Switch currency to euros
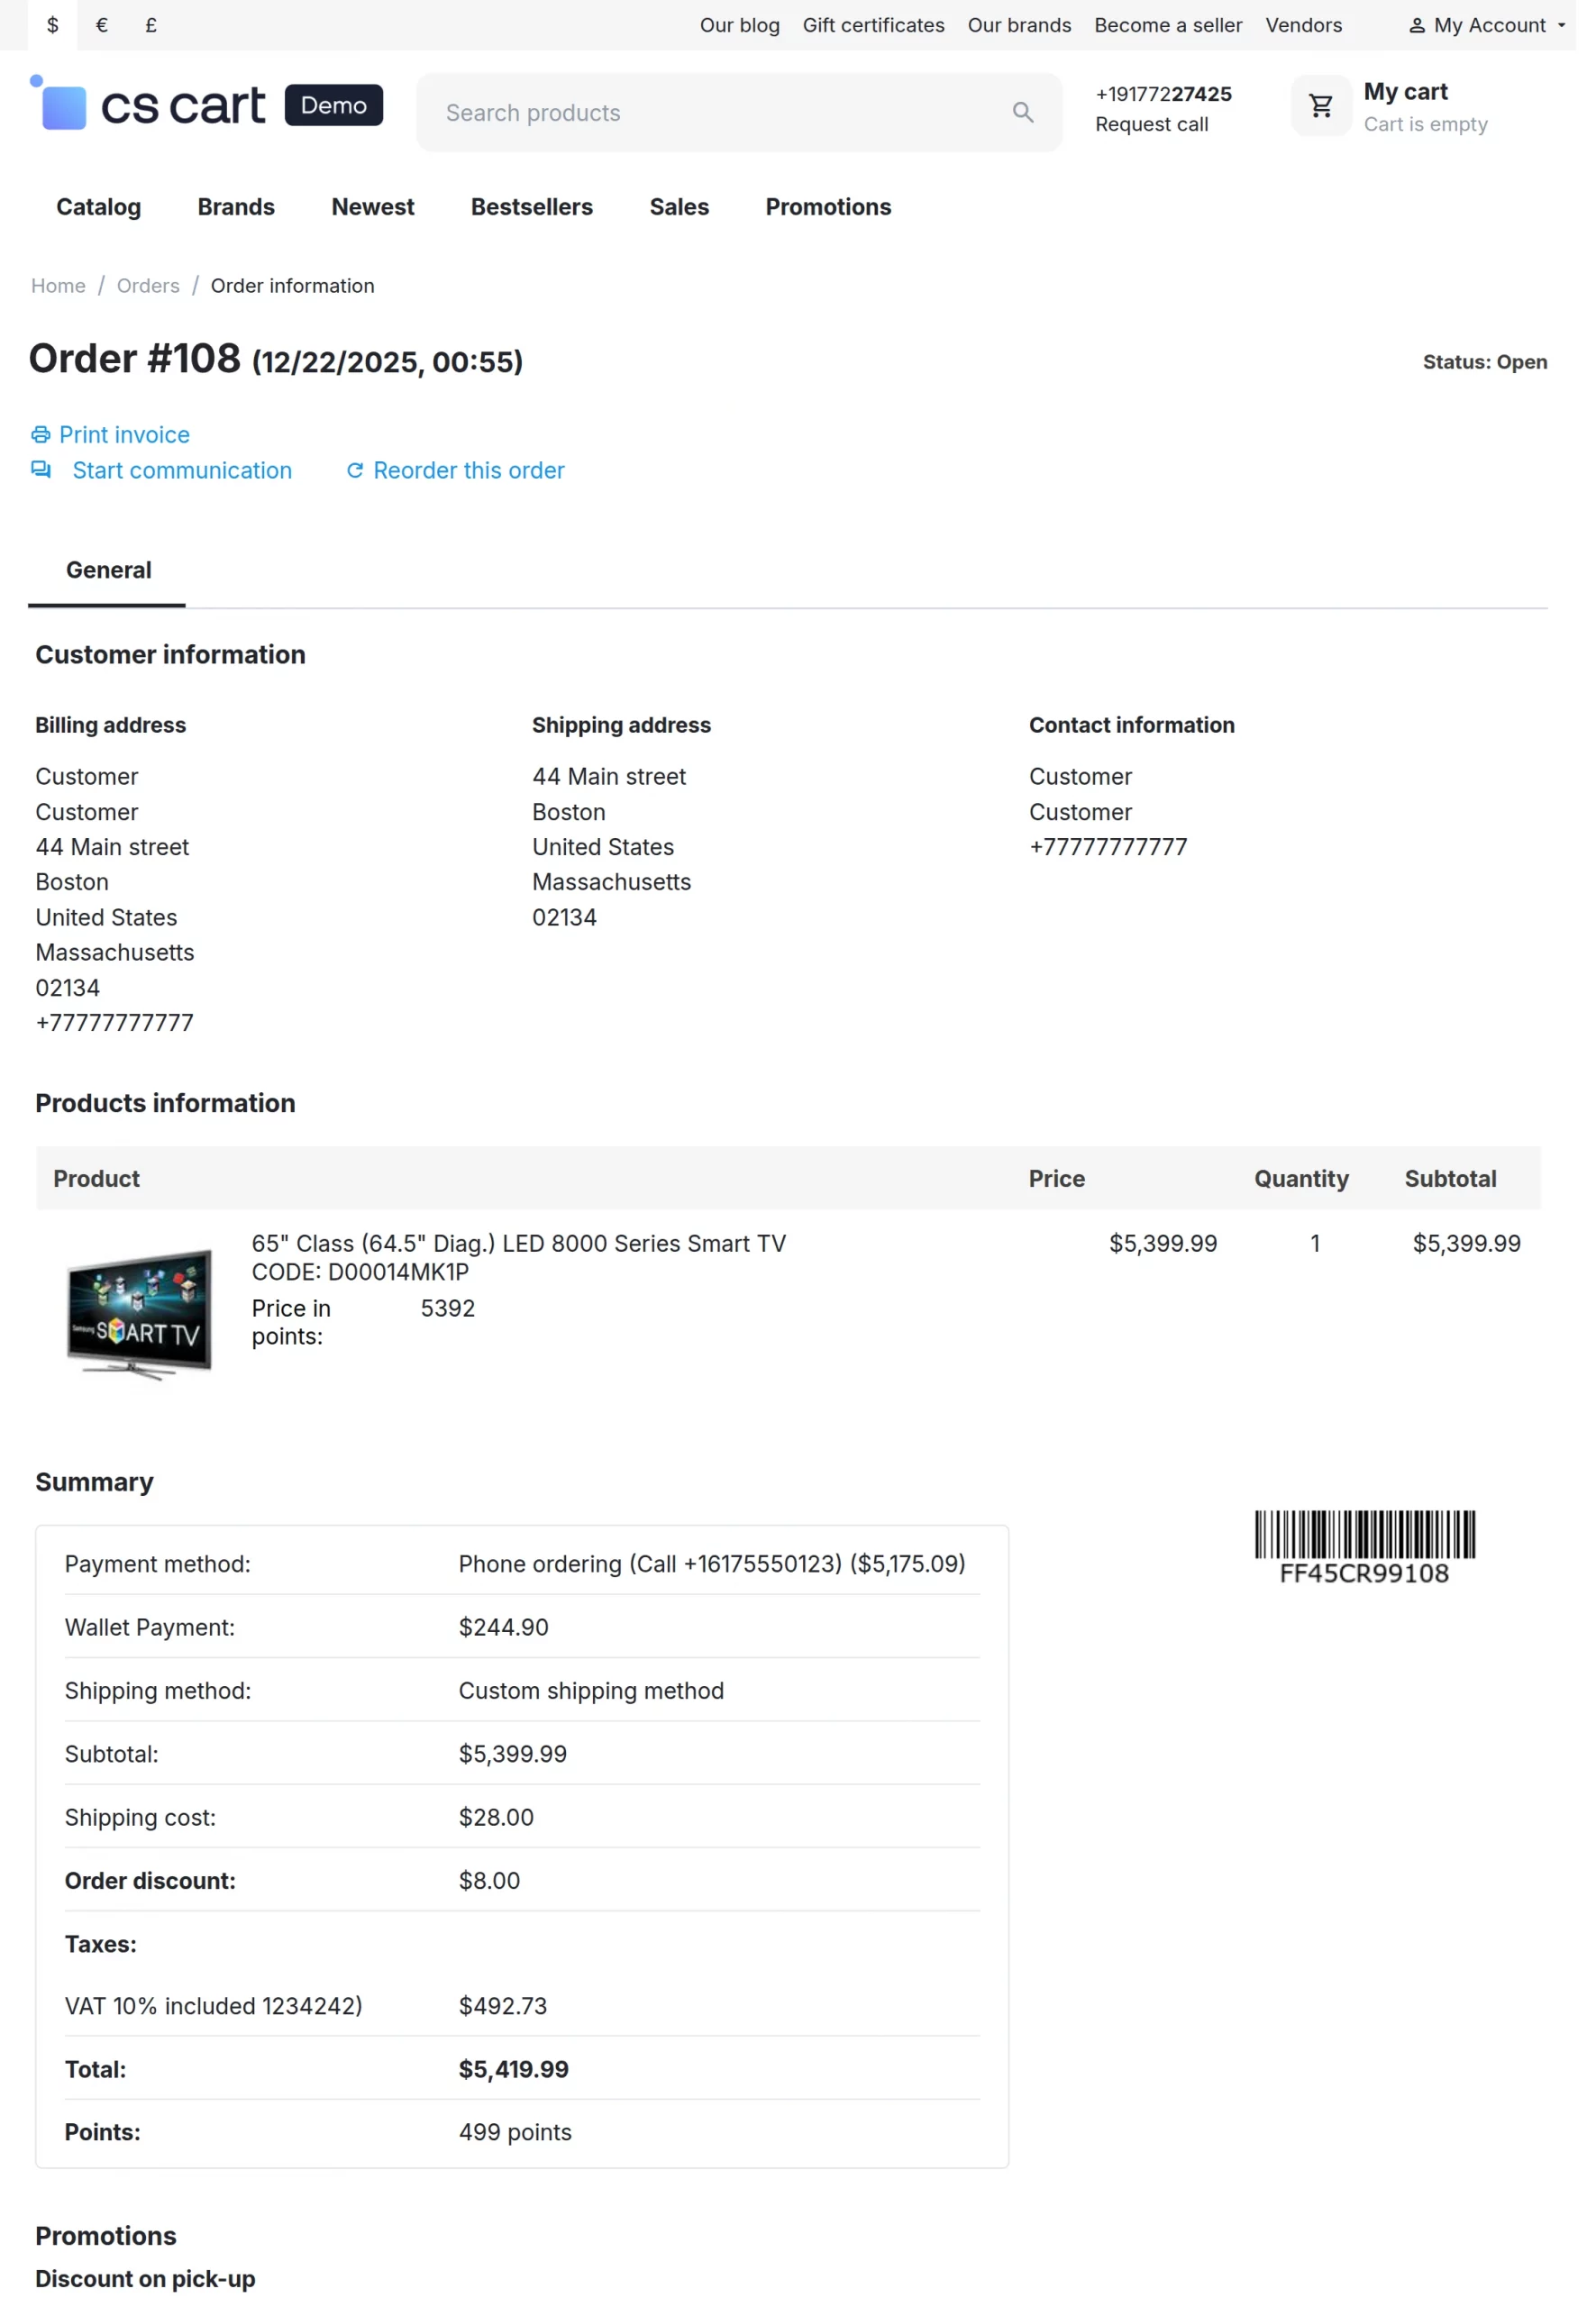 click(x=101, y=25)
